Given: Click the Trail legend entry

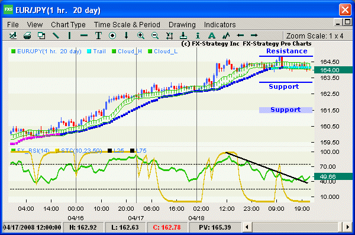Looking at the screenshot, I should coord(96,51).
